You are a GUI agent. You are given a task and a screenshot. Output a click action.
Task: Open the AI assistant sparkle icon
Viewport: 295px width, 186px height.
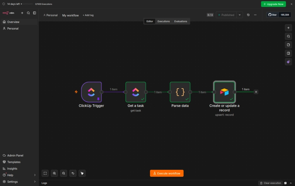point(288,62)
